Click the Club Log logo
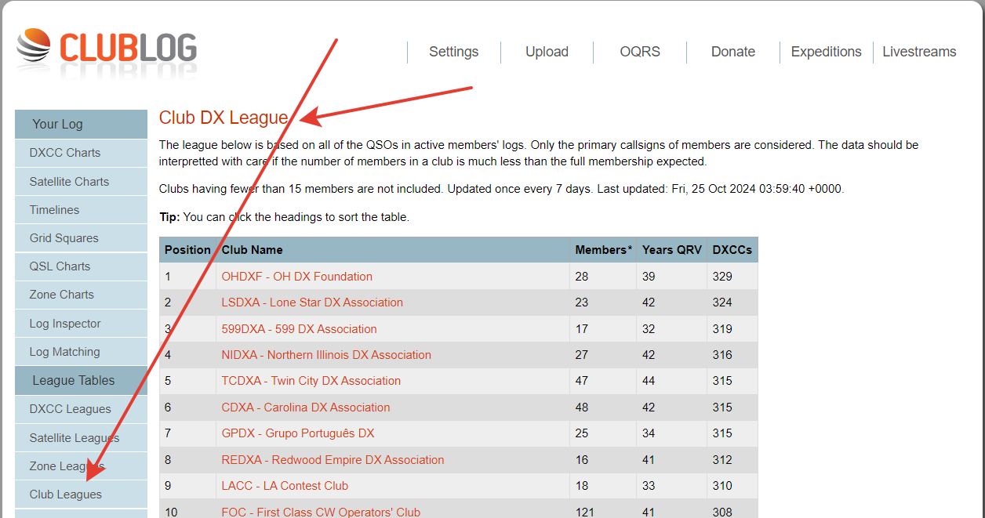Image resolution: width=985 pixels, height=518 pixels. (106, 47)
